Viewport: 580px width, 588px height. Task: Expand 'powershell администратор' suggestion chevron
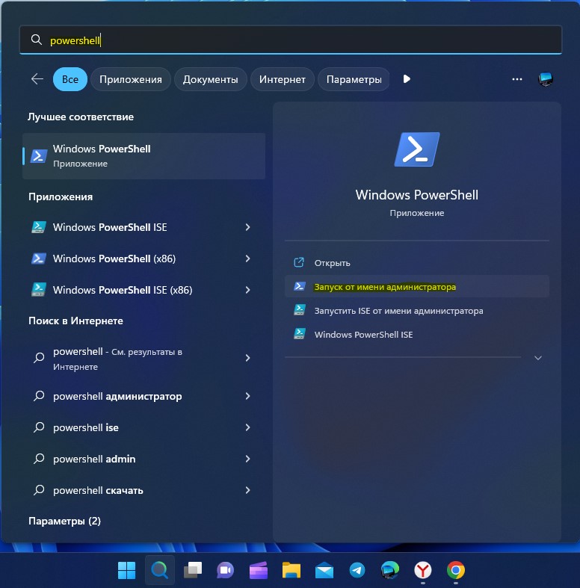(x=247, y=396)
